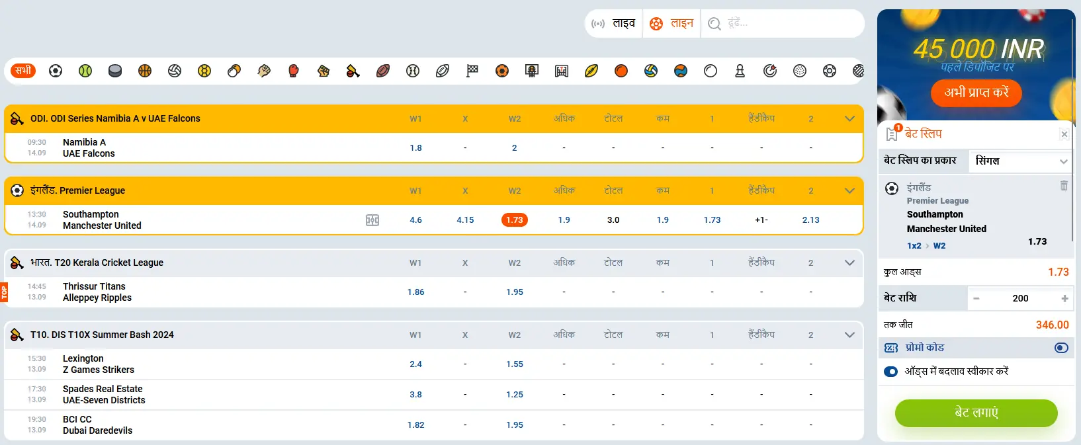Select the सभी (All) sports tab
1081x445 pixels.
pyautogui.click(x=23, y=71)
